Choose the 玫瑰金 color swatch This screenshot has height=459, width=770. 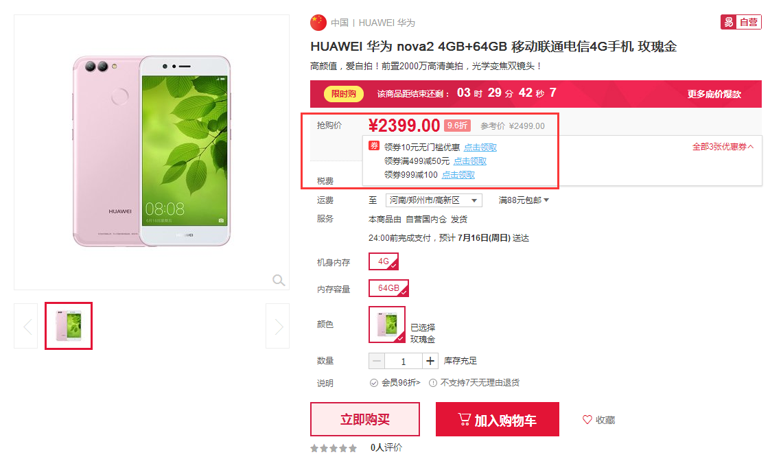pos(387,325)
